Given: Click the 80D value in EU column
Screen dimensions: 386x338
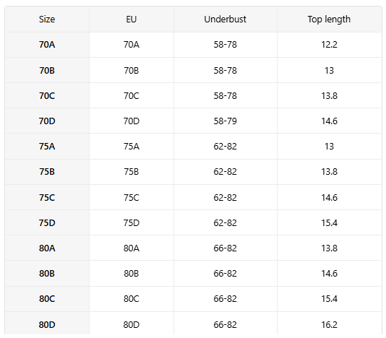Looking at the screenshot, I should click(x=132, y=325).
